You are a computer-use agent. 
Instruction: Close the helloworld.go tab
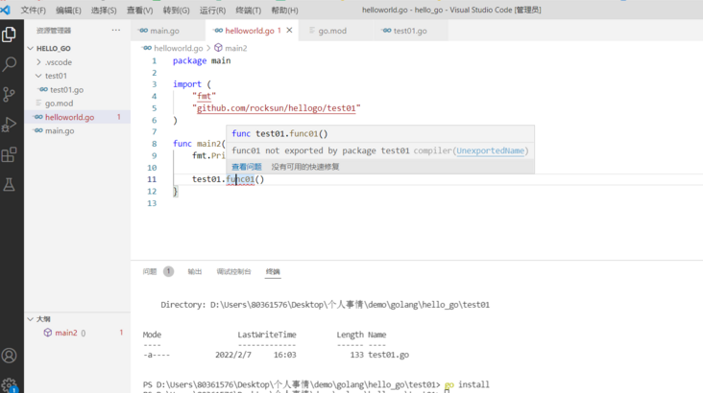[289, 30]
